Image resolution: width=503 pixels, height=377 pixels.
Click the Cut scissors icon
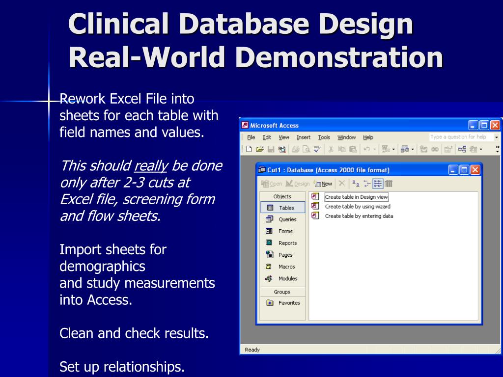331,149
